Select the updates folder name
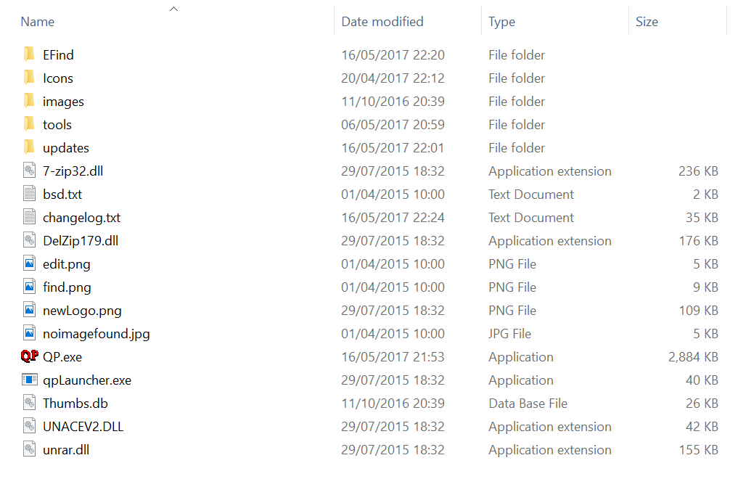This screenshot has height=487, width=746. (x=65, y=148)
